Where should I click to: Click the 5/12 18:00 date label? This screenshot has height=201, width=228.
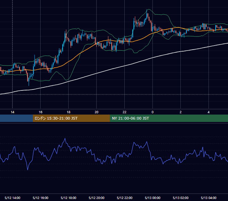(x=68, y=198)
